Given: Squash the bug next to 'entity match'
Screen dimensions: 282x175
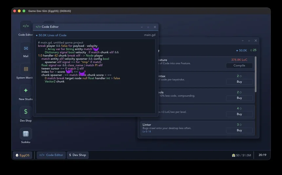Looking at the screenshot, I should point(95,49).
